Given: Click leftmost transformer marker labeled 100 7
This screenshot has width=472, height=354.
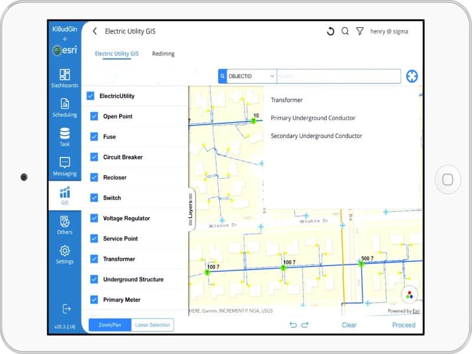Looking at the screenshot, I should click(207, 273).
